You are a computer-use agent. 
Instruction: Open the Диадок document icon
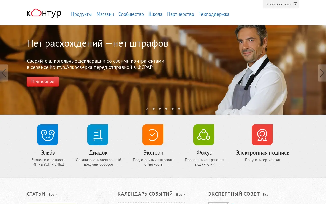click(x=98, y=135)
